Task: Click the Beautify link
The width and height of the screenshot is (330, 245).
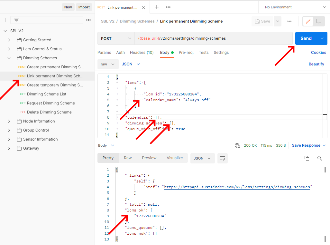Action: tap(316, 64)
